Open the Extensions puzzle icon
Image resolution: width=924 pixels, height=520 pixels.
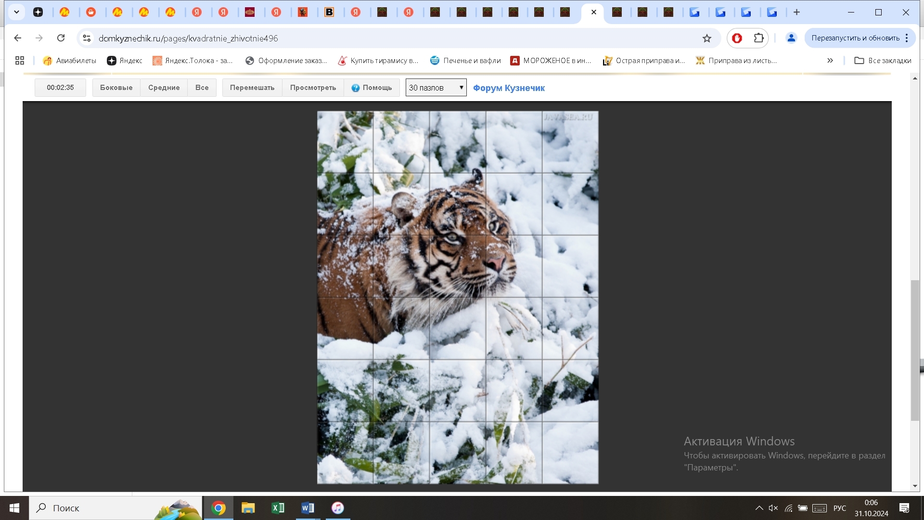[x=759, y=38]
